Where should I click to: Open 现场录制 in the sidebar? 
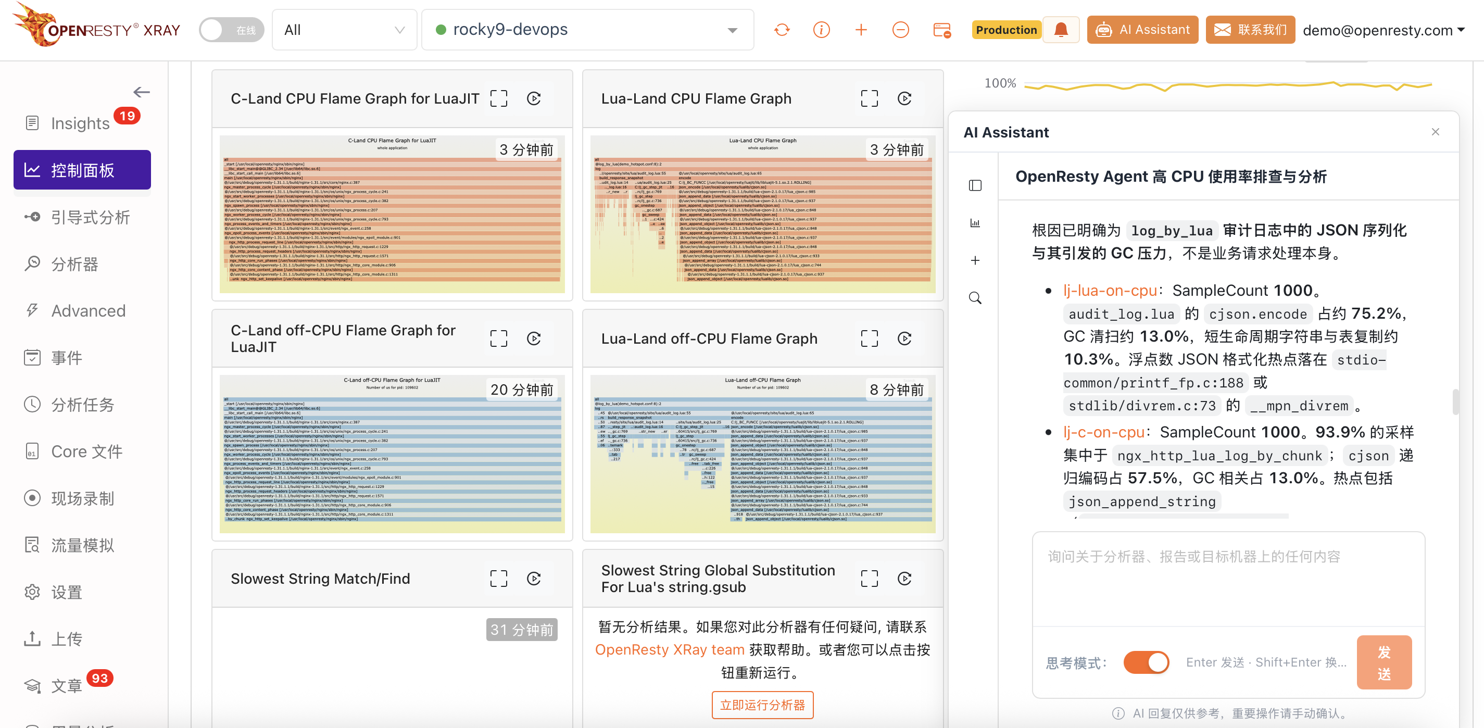(x=82, y=498)
